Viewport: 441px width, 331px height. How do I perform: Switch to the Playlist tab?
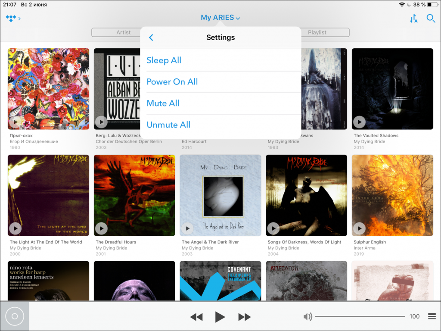317,32
